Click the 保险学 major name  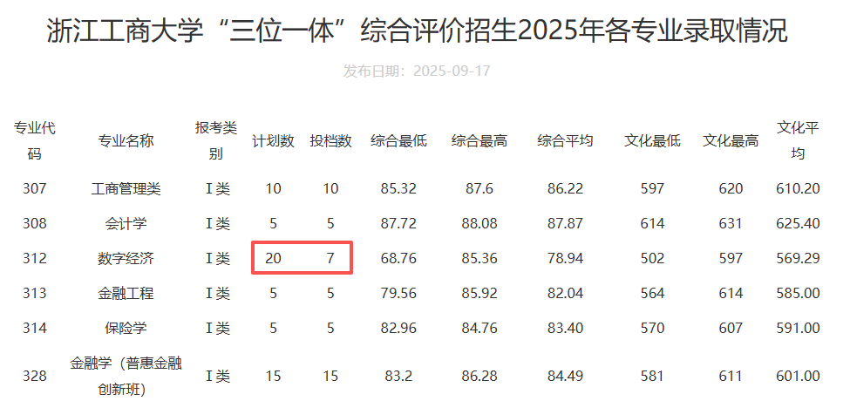[126, 329]
